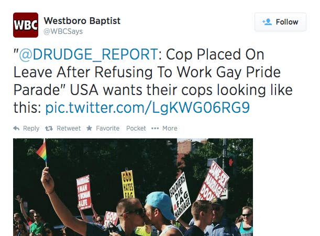320x236 pixels.
Task: Click the add-person icon in Follow button
Action: [267, 22]
